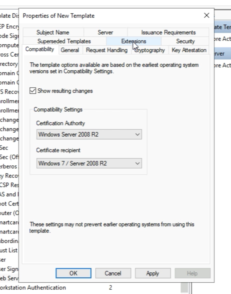The height and width of the screenshot is (294, 231).
Task: Switch to the Request Handling tab
Action: coord(107,50)
